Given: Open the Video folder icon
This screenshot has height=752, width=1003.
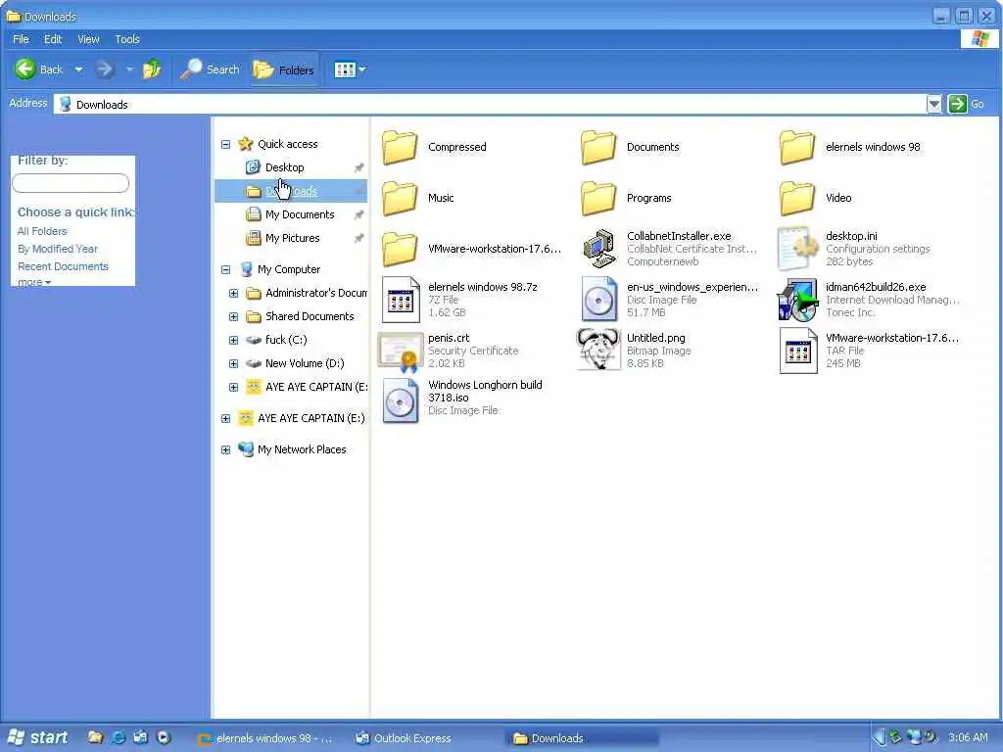Looking at the screenshot, I should 797,198.
